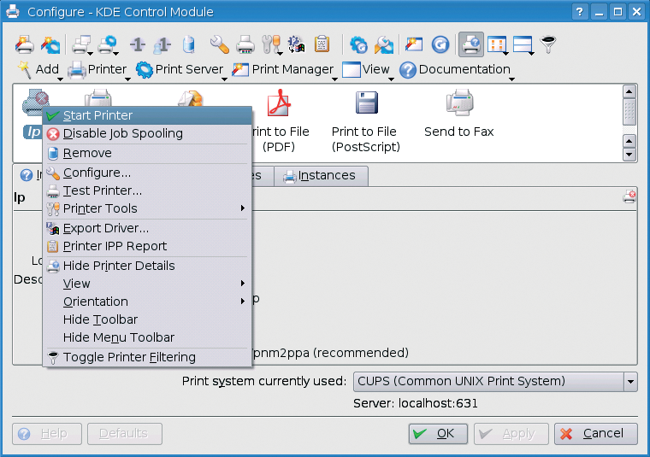Select the Print to File (PostScript) printer
The width and height of the screenshot is (650, 457).
point(366,121)
